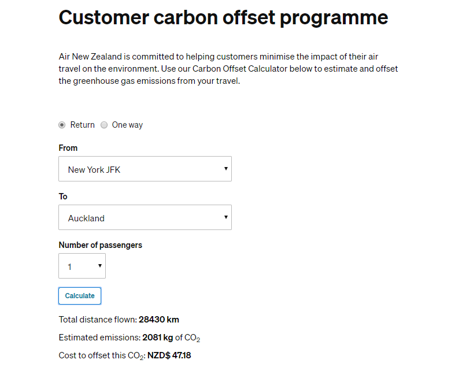455x367 pixels.
Task: Click the "Customer carbon offset programme" heading
Action: tap(223, 17)
